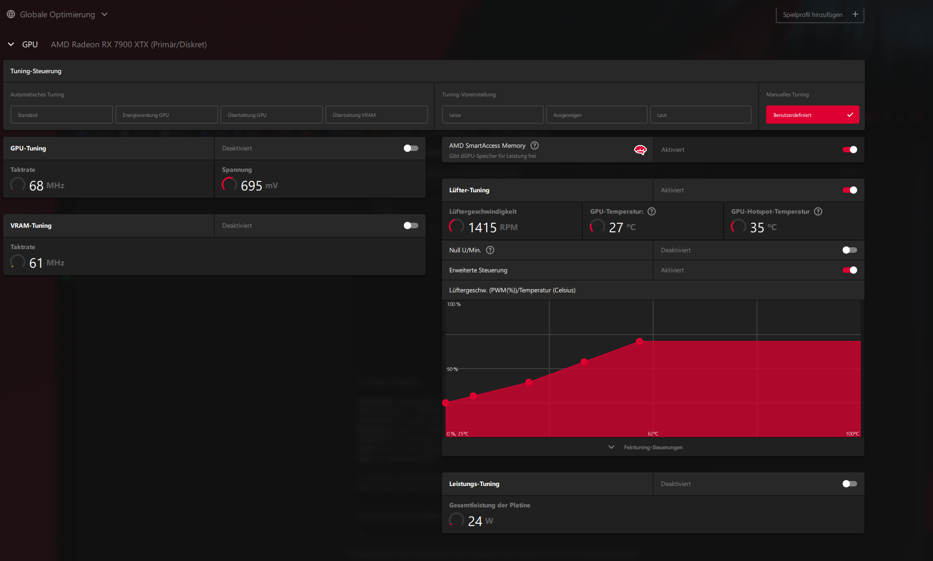Screen dimensions: 933x561
Task: Open help for AMD SmartAccess Memory
Action: pos(535,145)
